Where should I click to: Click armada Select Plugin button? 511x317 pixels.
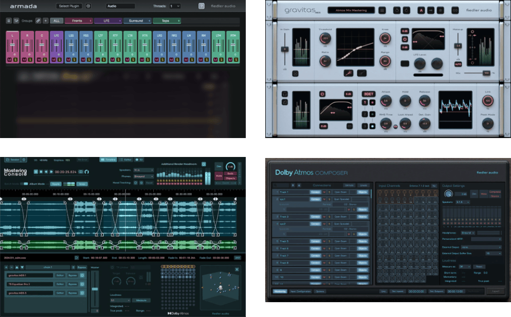pos(69,6)
